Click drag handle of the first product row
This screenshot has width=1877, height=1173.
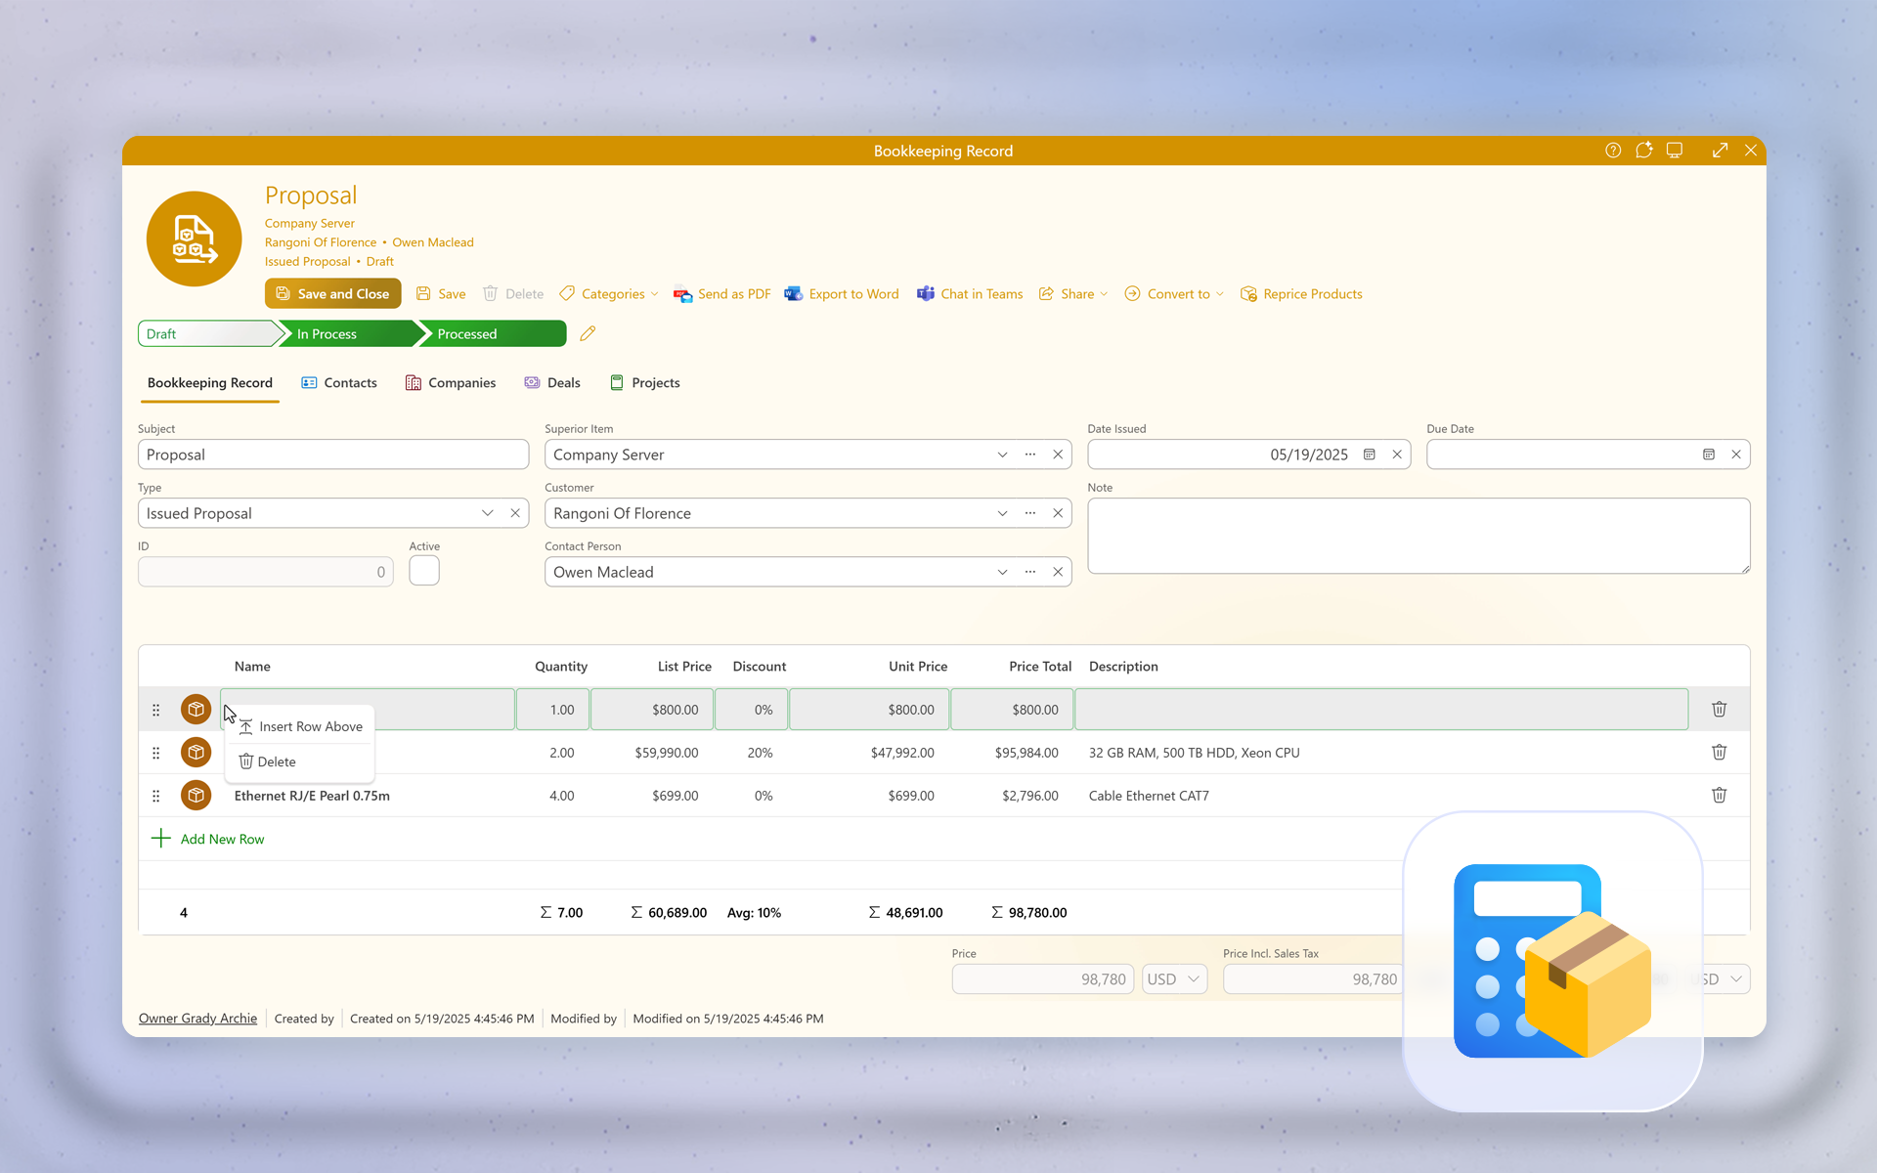point(155,710)
